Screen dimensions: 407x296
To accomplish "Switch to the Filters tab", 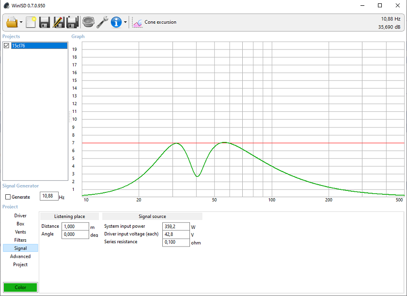I will 20,240.
